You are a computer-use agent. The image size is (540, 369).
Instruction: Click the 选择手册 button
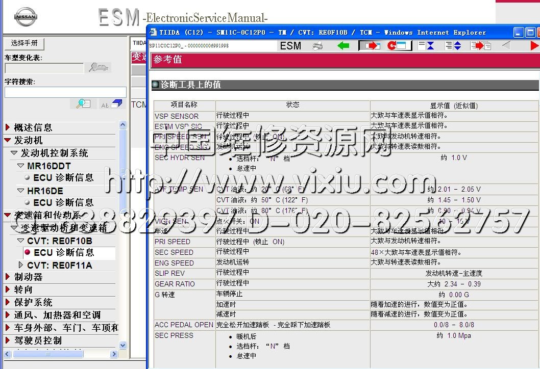coord(24,43)
